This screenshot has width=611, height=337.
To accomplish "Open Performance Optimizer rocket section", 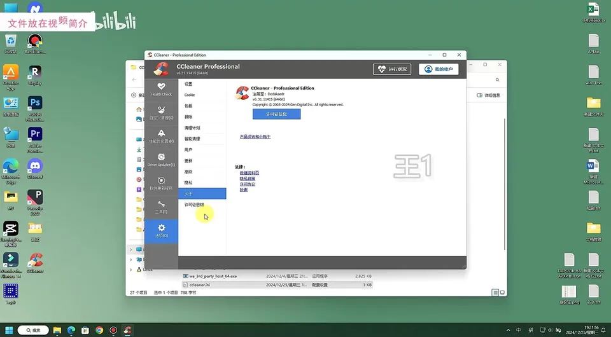I will pos(161,136).
